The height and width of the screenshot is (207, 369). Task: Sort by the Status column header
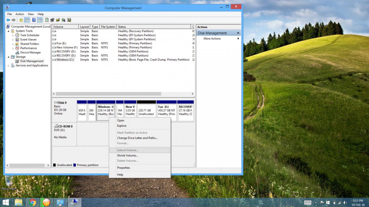click(x=154, y=27)
